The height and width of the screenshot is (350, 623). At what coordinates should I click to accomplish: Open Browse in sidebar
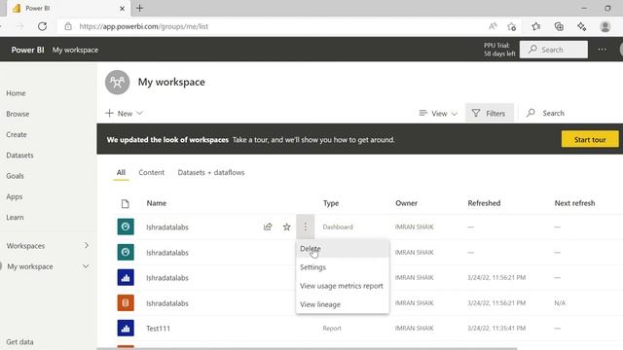pyautogui.click(x=18, y=114)
